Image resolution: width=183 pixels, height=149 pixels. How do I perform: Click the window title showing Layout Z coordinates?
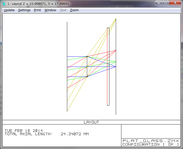point(38,4)
